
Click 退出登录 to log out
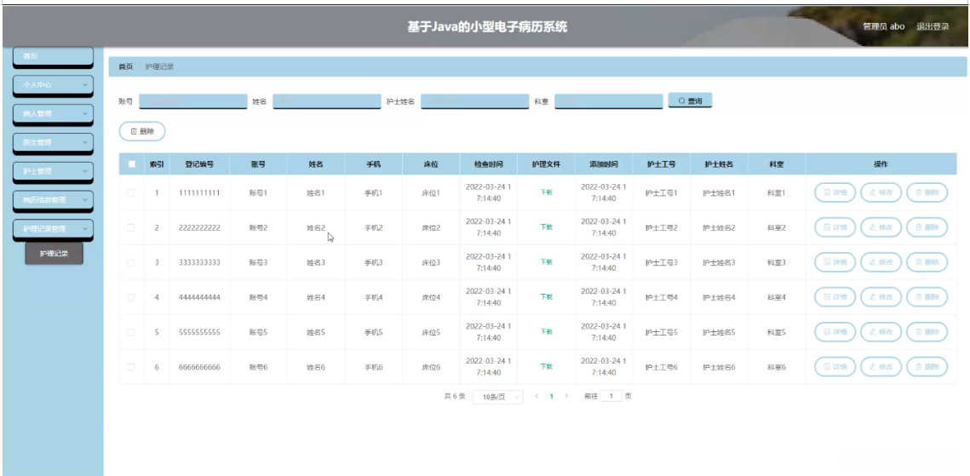[x=933, y=26]
